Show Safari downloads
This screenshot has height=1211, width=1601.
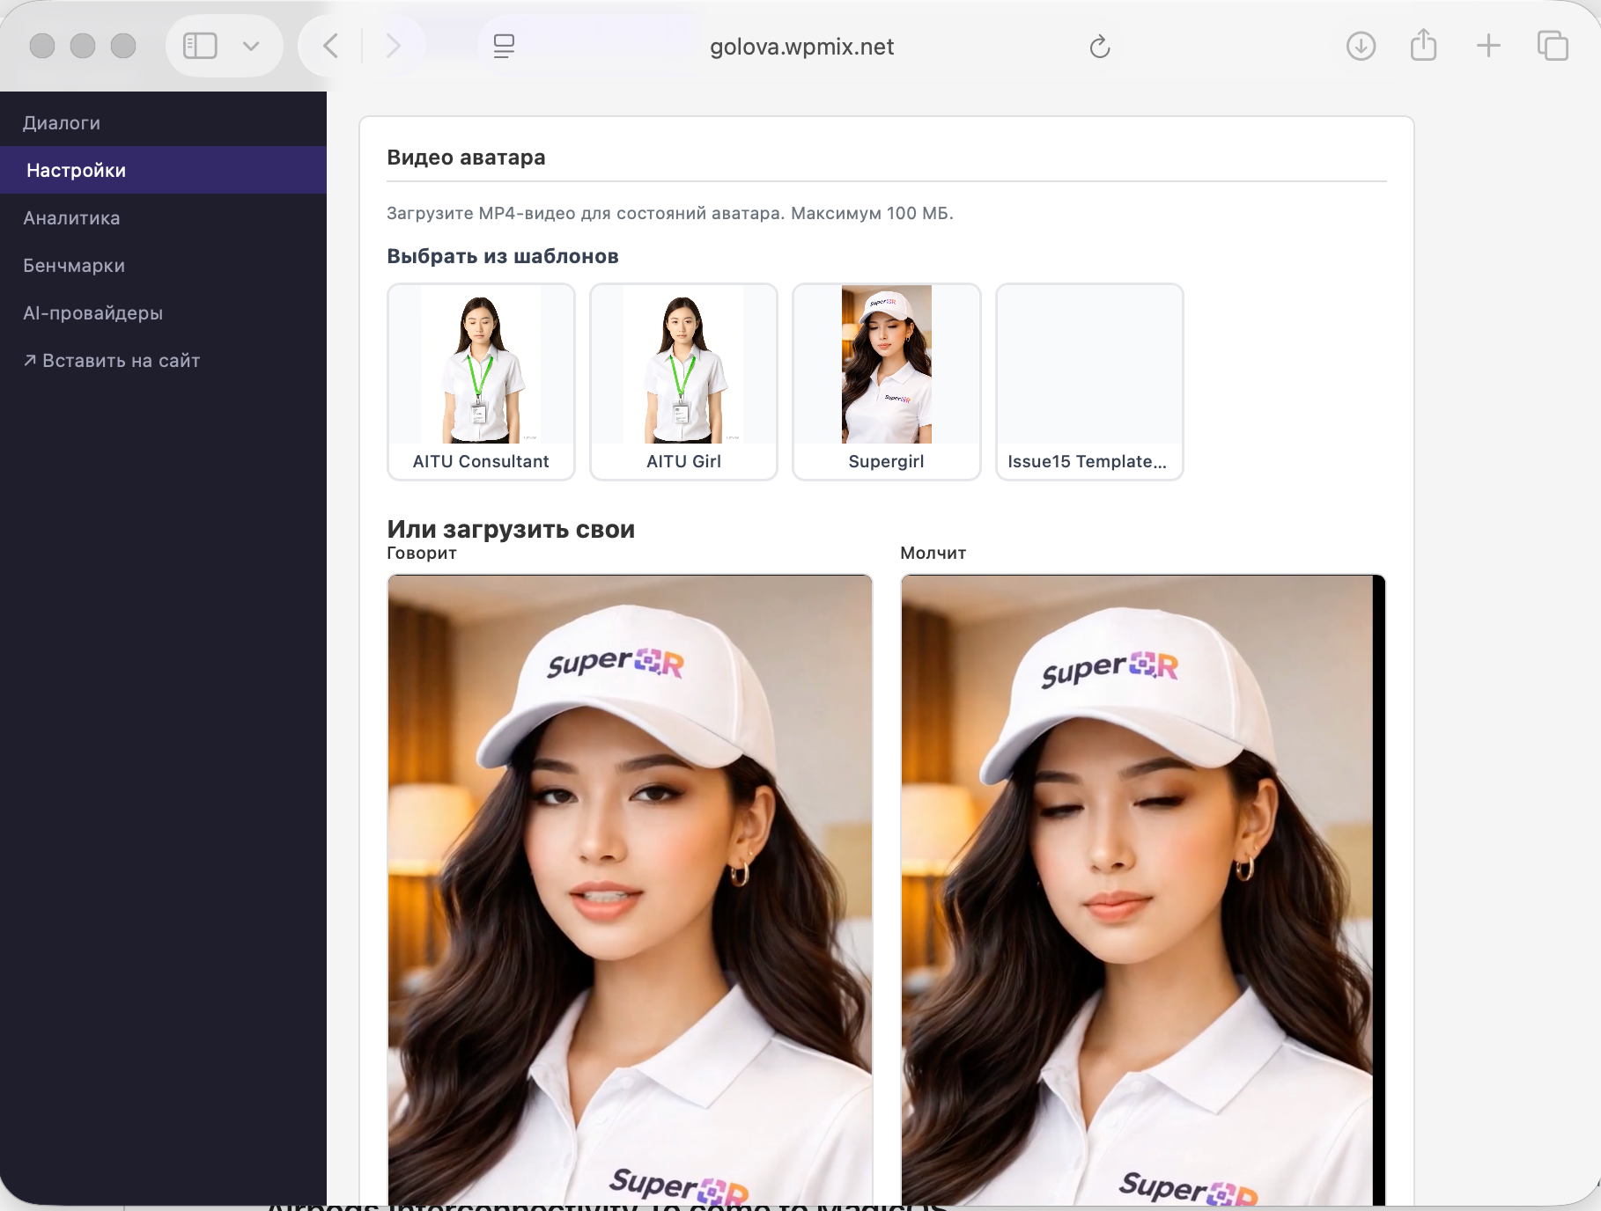click(1361, 46)
